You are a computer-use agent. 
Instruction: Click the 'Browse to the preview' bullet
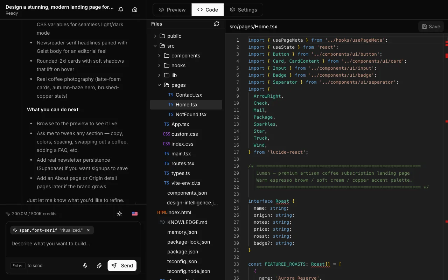(x=77, y=124)
